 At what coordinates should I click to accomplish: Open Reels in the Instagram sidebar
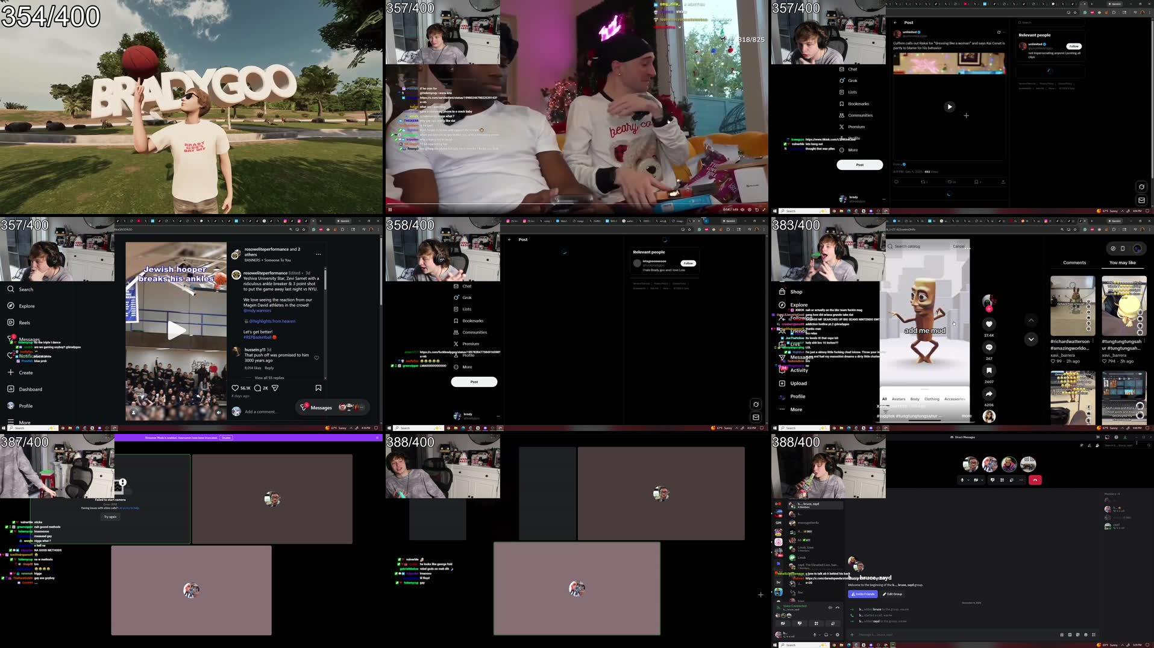tap(24, 322)
